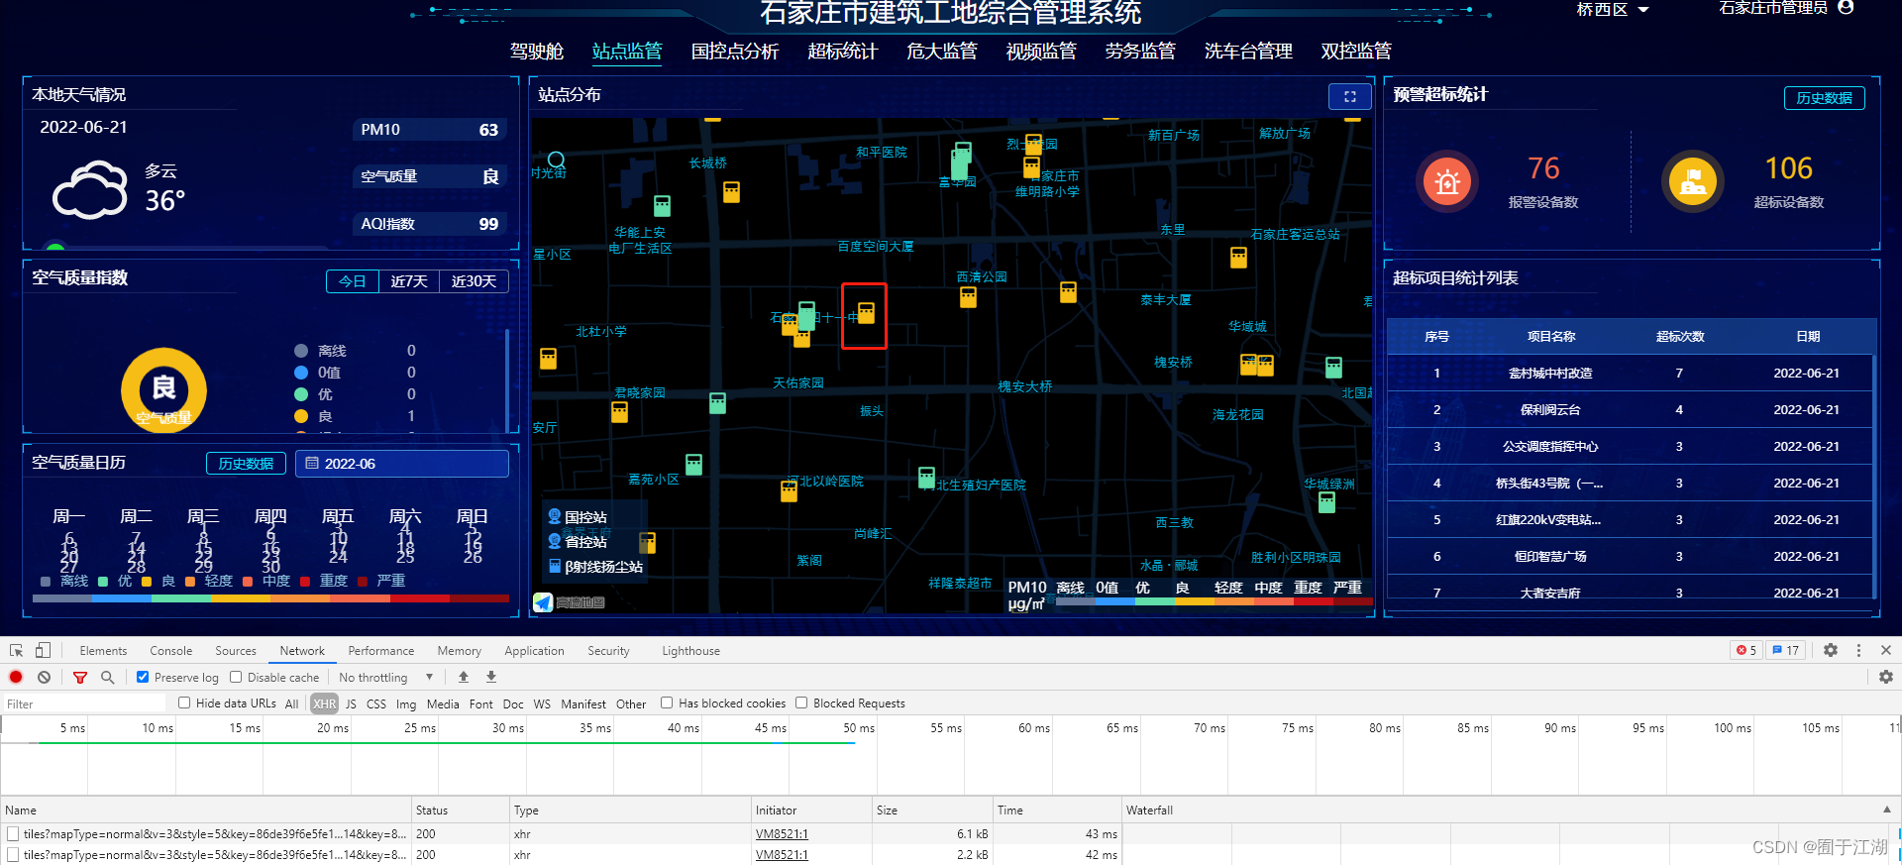Screen dimensions: 1902x865
Task: Check the Hide data URLs option
Action: click(x=184, y=703)
